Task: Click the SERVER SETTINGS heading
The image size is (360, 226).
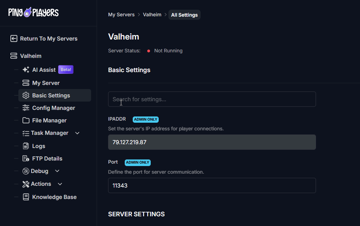Action: (137, 214)
